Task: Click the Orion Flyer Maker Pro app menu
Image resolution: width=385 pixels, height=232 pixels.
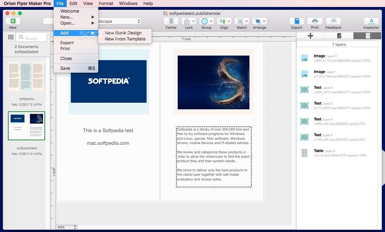Action: point(27,3)
